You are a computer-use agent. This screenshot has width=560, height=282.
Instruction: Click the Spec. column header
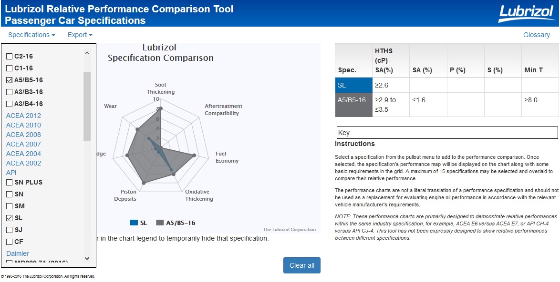point(353,60)
